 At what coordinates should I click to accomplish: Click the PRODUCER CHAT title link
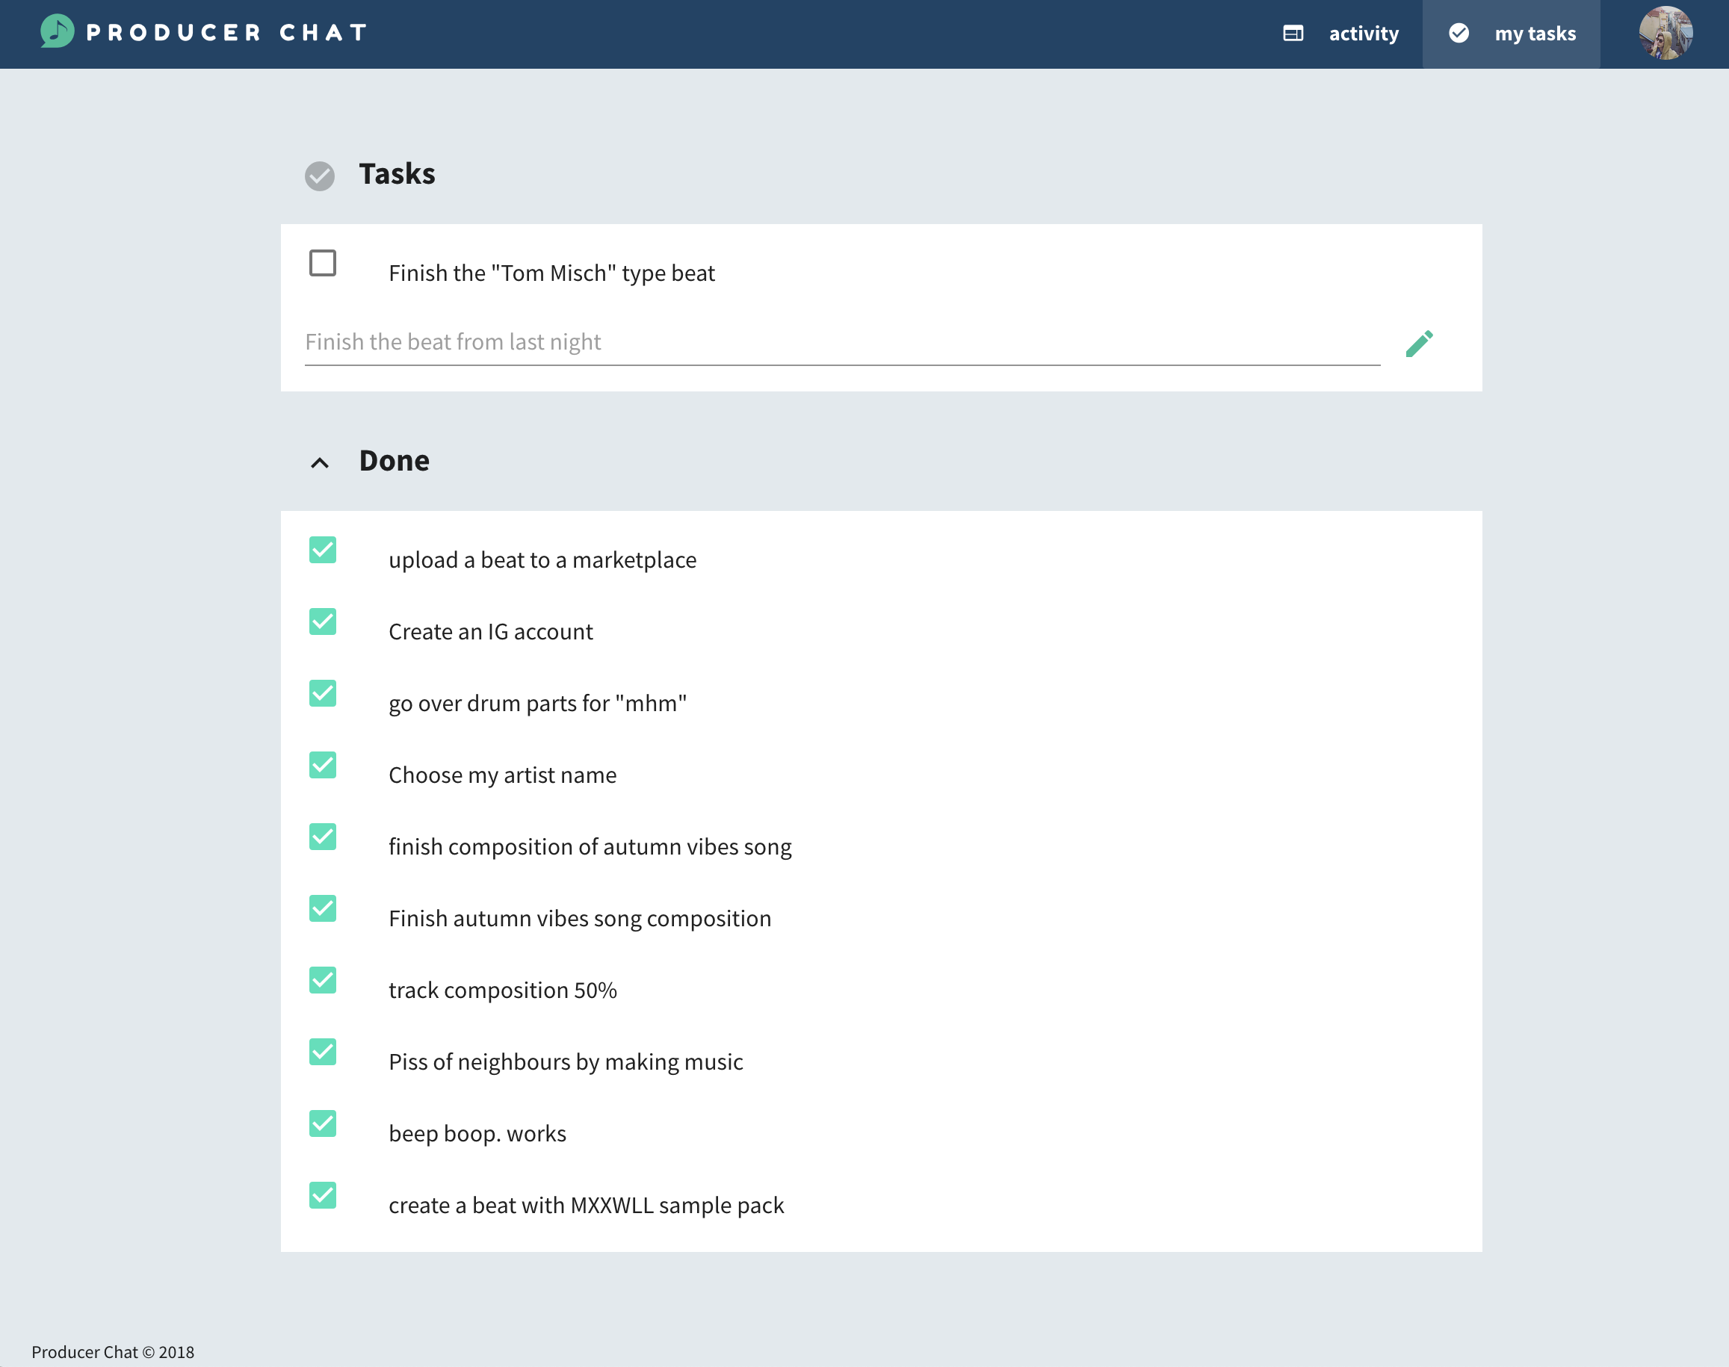pos(226,33)
